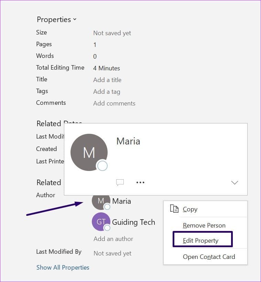Screen dimensions: 261x282
Task: Click the Add a tag field
Action: (x=107, y=92)
